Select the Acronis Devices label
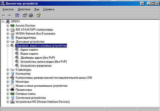The height and width of the screenshot is (111, 160). 25,25
